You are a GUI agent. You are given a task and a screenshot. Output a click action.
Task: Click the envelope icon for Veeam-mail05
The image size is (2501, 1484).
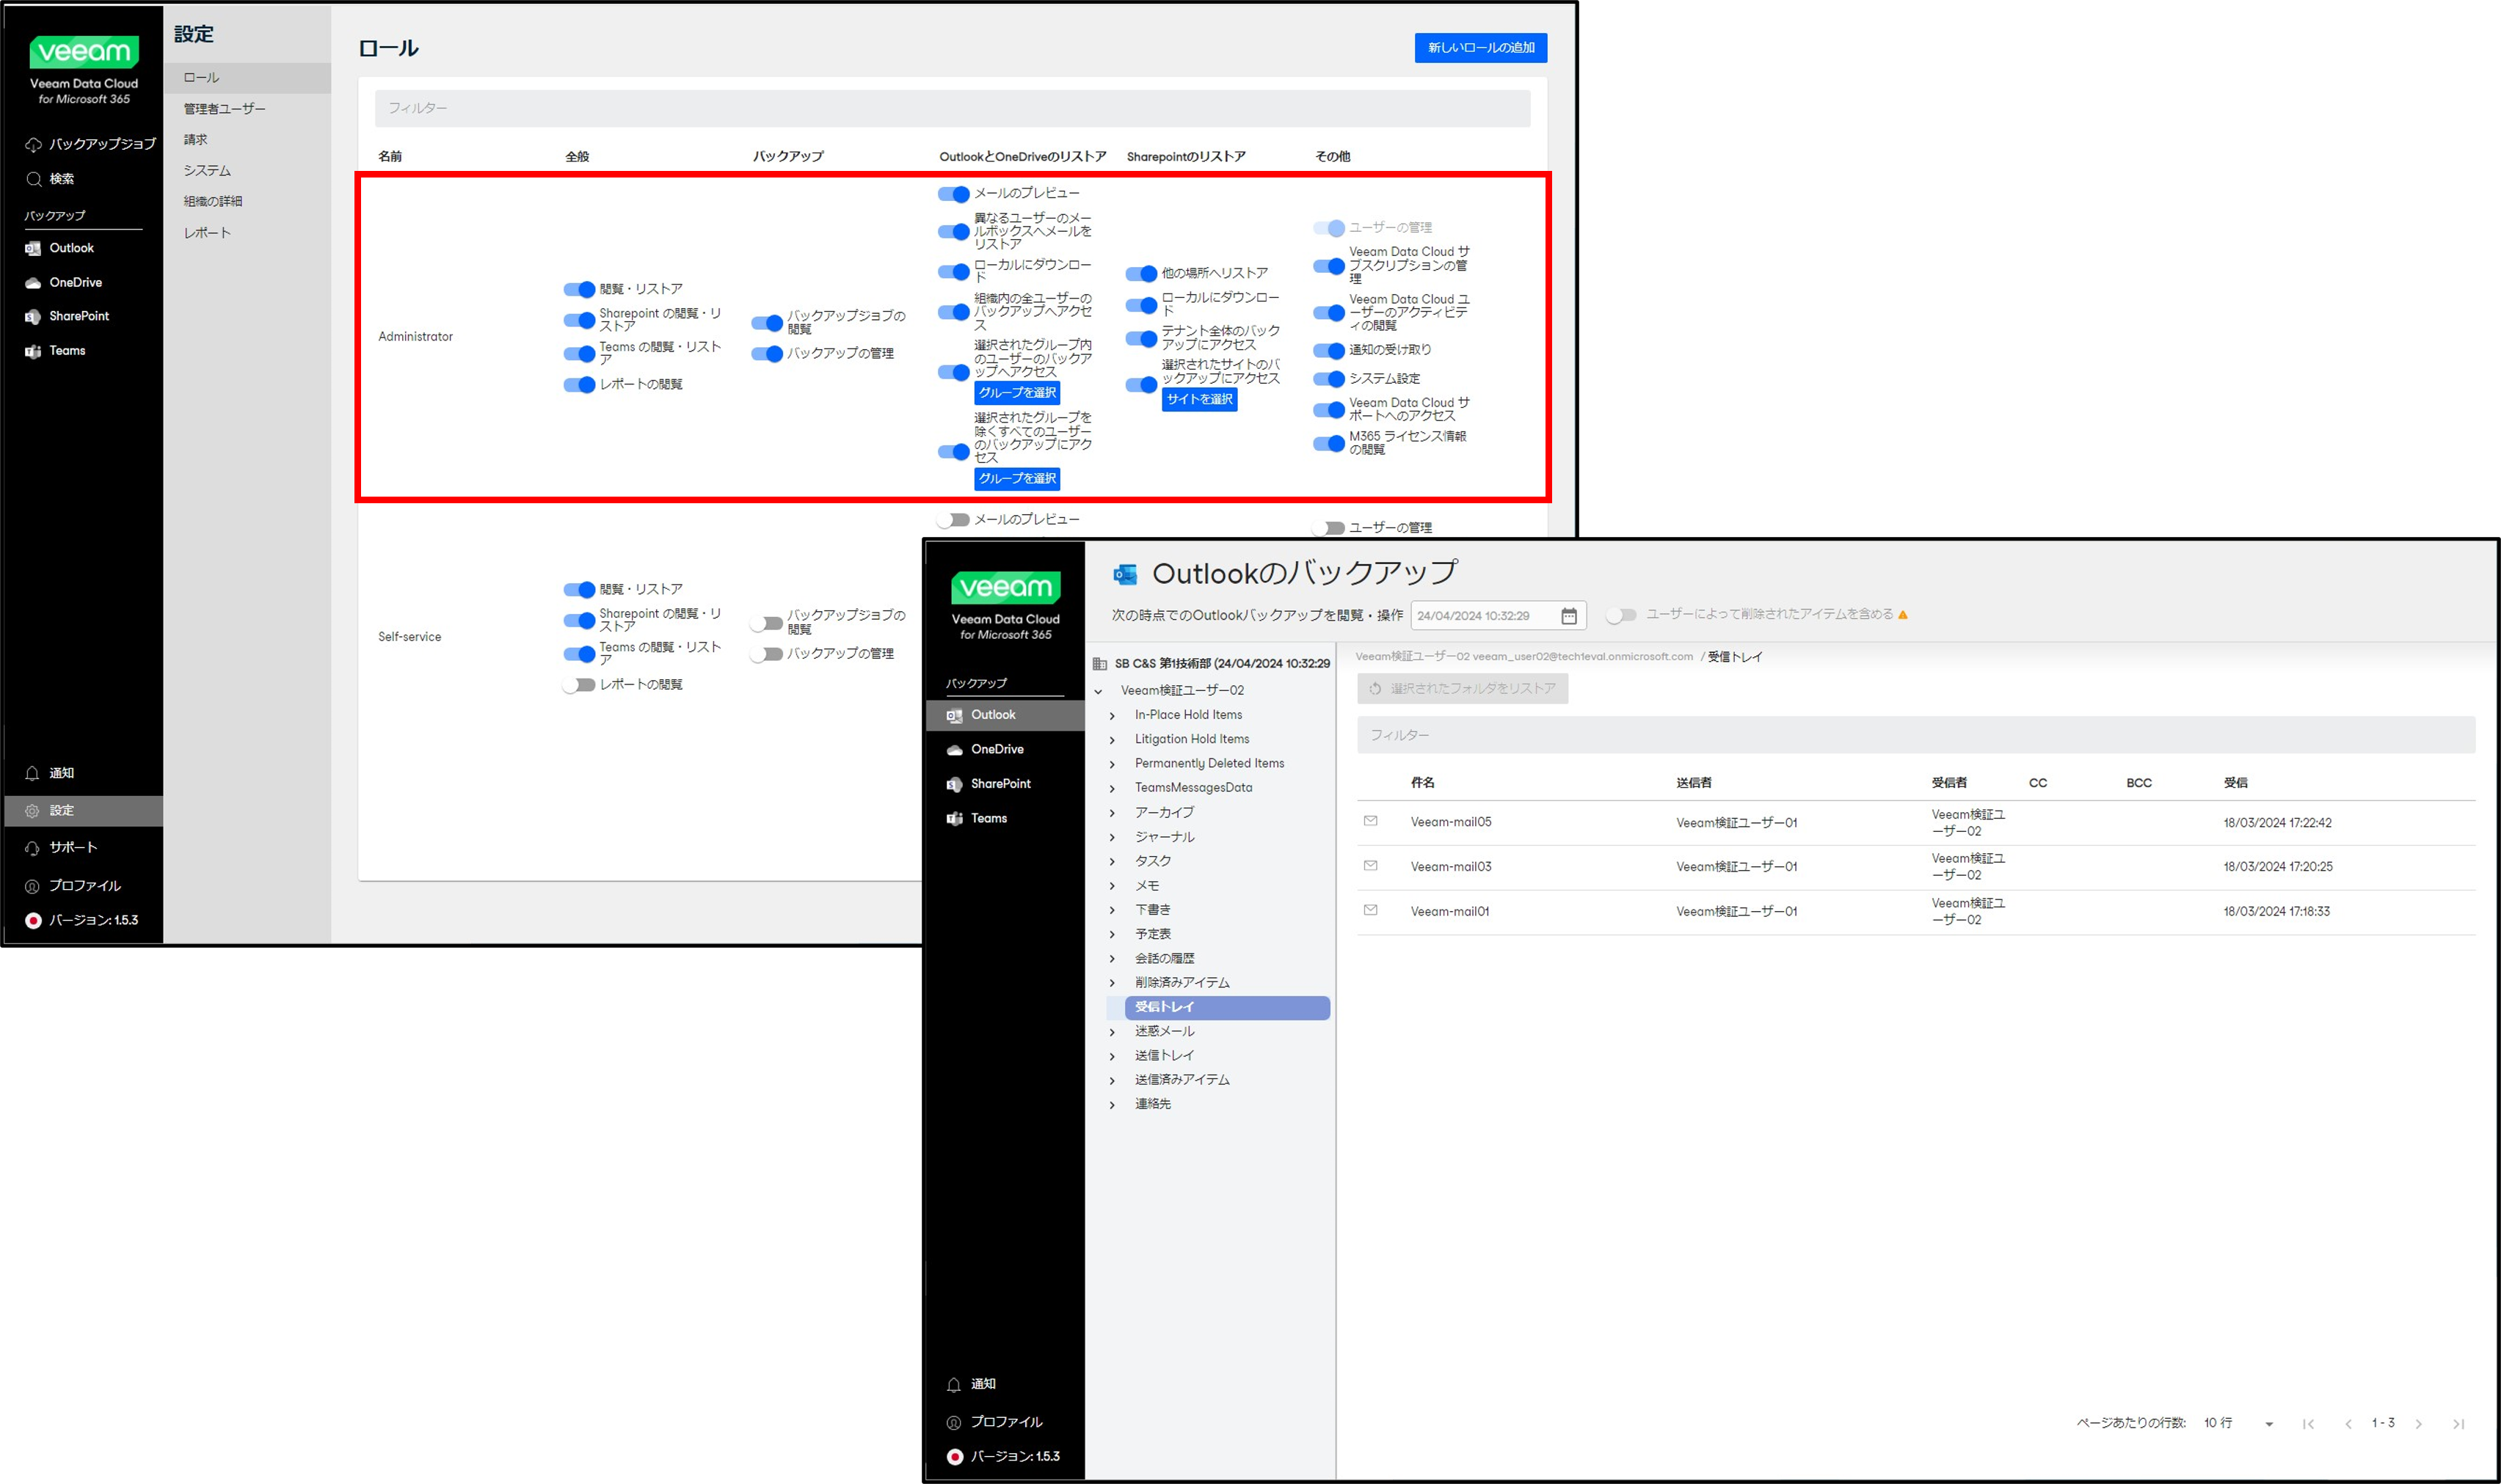pyautogui.click(x=1371, y=821)
